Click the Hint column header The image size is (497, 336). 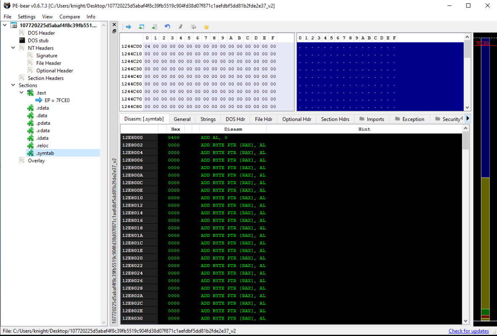coord(364,129)
